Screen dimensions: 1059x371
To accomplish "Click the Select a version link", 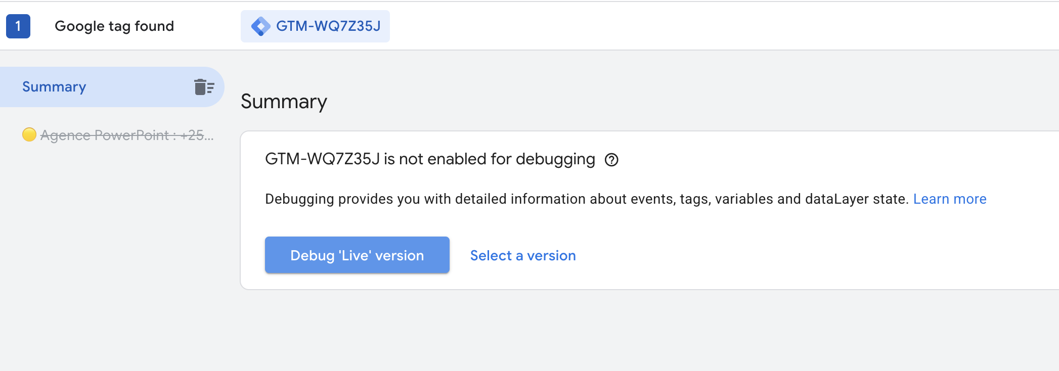I will tap(523, 255).
